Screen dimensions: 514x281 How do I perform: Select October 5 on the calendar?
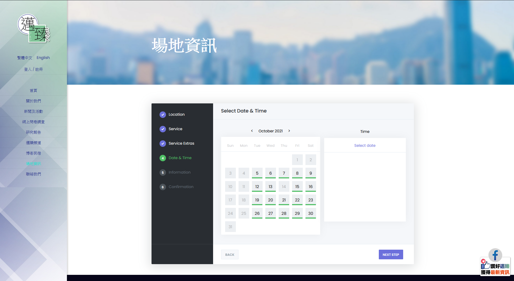[x=257, y=173]
